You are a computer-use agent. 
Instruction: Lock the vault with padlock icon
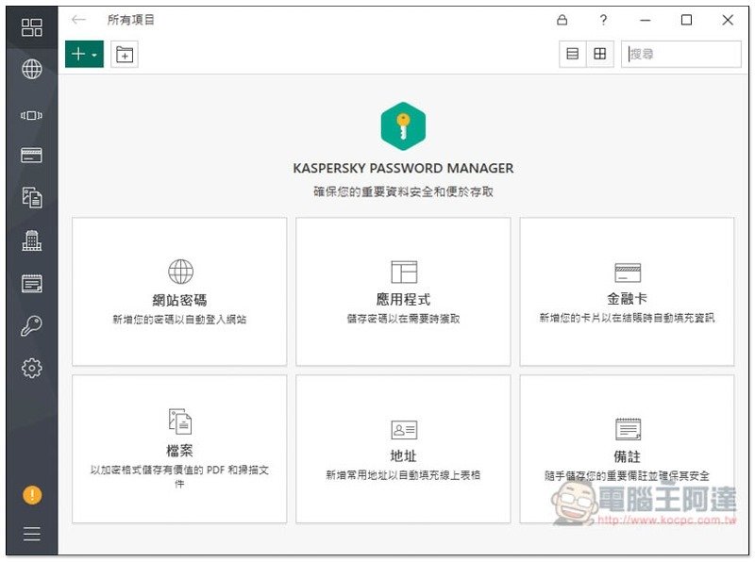(x=562, y=20)
